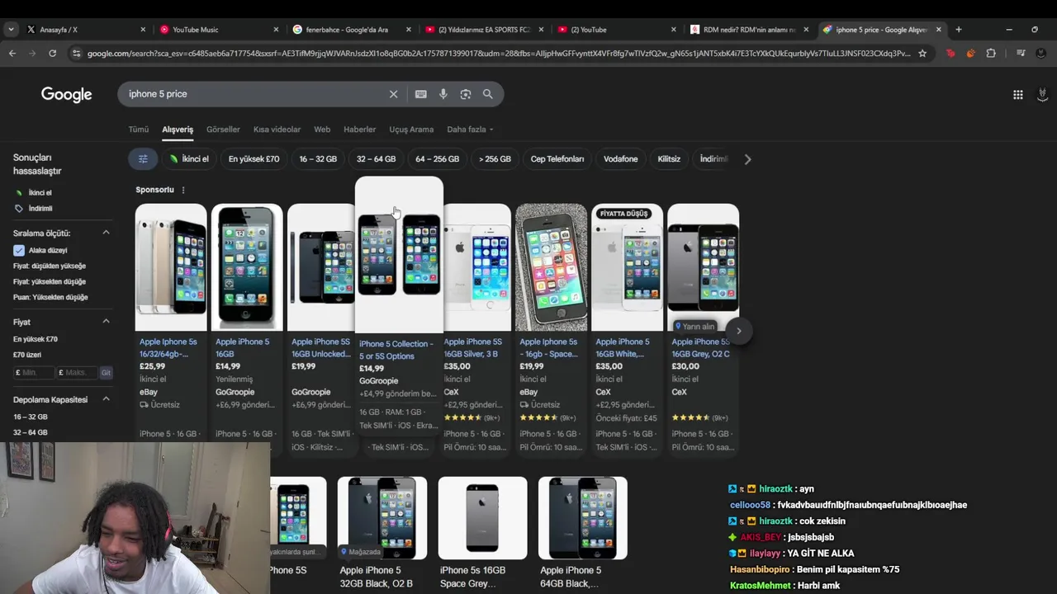Click the İndirimli tag icon filter in sidebar

pos(19,209)
